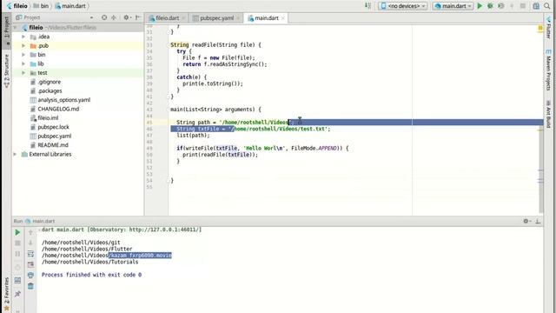Open Project panel gear settings
This screenshot has width=556, height=313.
click(127, 17)
